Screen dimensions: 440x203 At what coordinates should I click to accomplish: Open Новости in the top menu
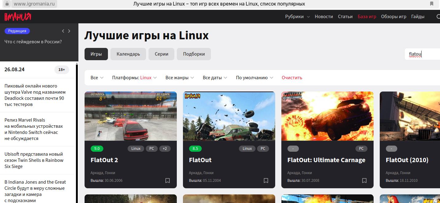point(324,17)
